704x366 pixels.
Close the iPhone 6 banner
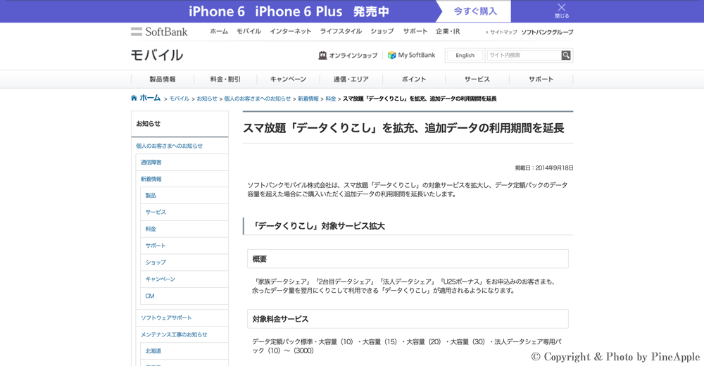click(561, 11)
